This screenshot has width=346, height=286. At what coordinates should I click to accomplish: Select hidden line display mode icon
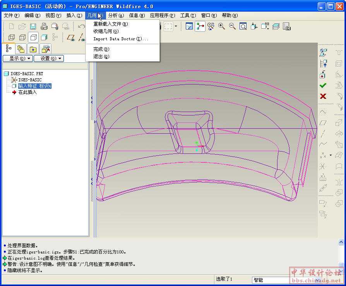click(22, 37)
